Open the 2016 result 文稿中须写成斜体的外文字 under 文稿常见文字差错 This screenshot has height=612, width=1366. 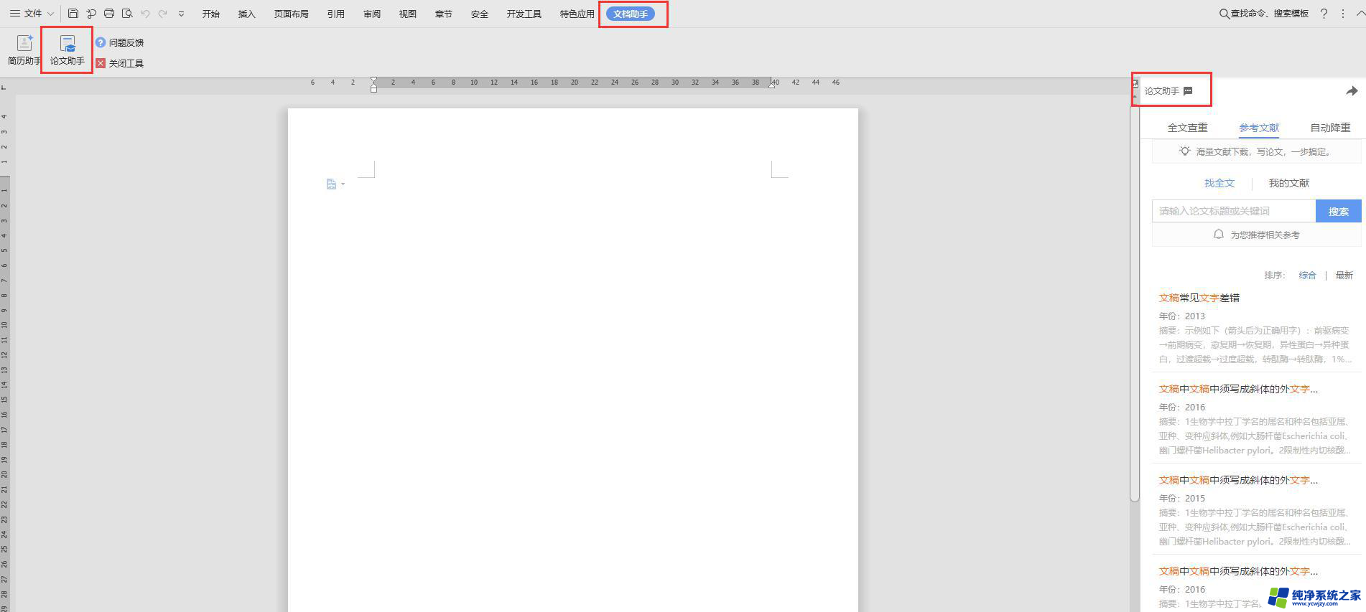(x=1238, y=389)
